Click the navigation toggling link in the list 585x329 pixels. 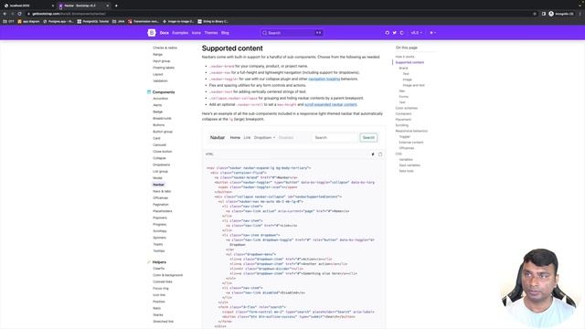pos(324,80)
